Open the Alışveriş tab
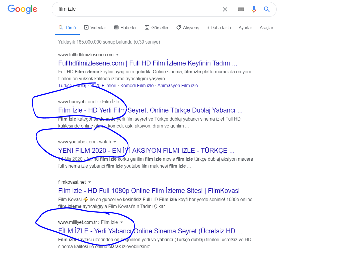Screen dimensions: 343x255 click(x=188, y=27)
